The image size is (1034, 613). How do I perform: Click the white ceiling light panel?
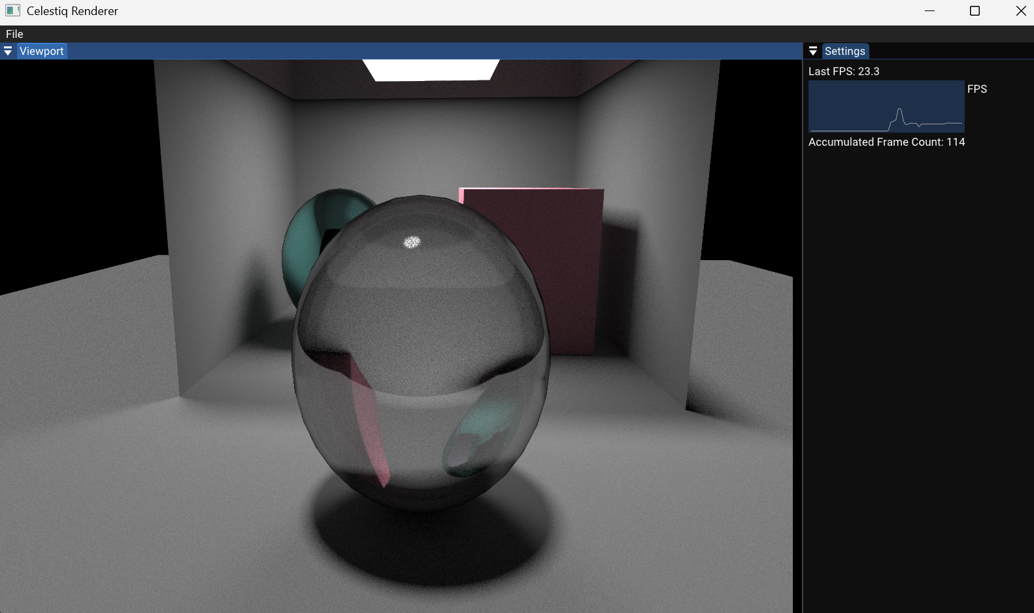click(x=431, y=69)
